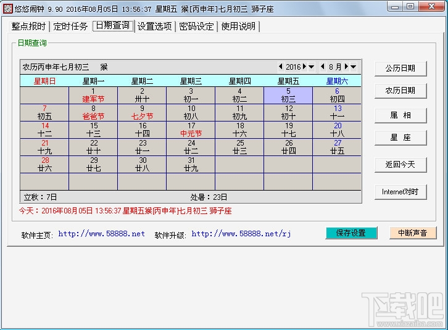
Task: Click the 立秋：7日 solar term text
Action: pos(40,197)
